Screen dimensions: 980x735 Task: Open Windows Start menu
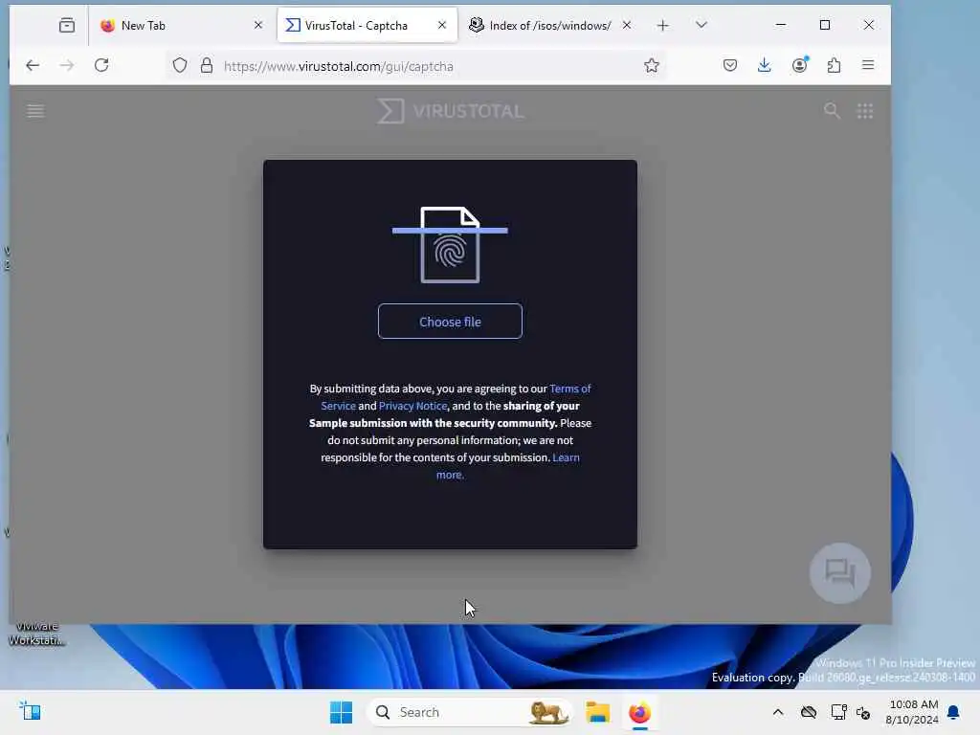coord(342,712)
